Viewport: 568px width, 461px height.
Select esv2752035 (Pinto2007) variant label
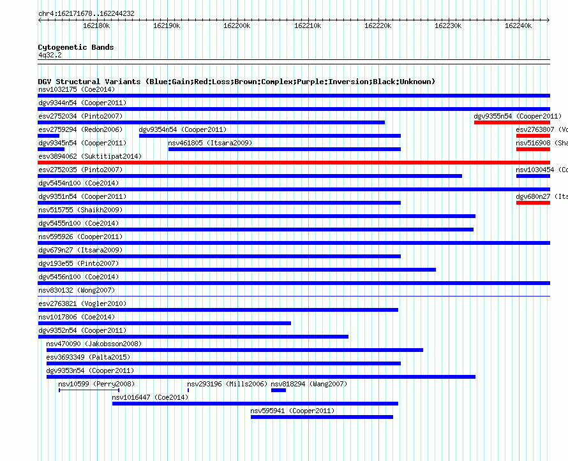(80, 170)
